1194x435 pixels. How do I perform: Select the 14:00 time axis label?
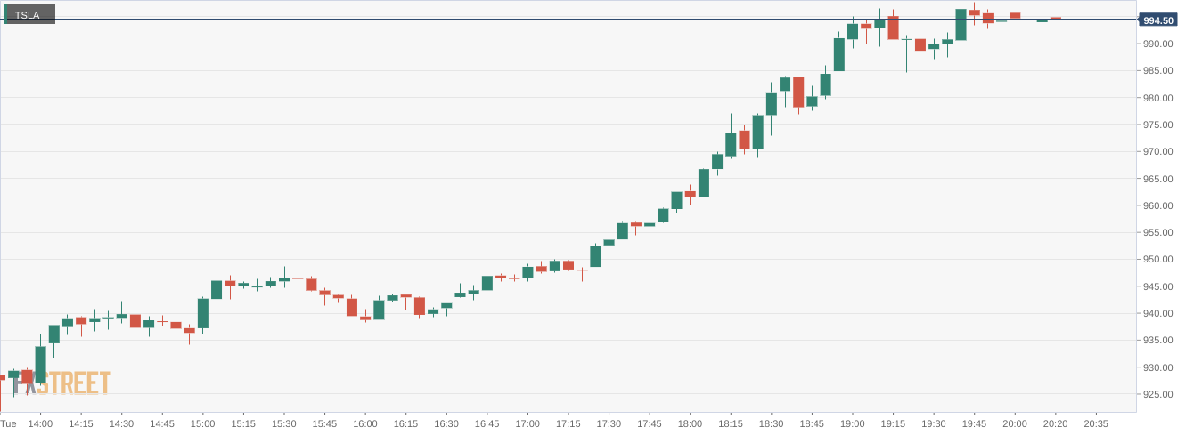[40, 423]
